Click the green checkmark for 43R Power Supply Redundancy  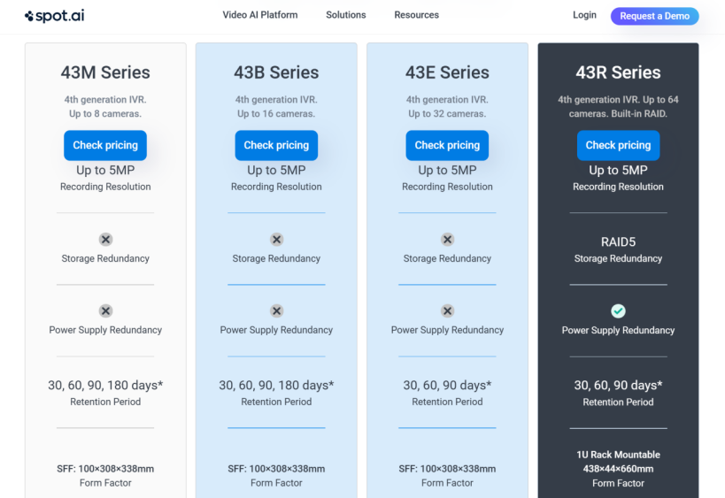tap(618, 310)
